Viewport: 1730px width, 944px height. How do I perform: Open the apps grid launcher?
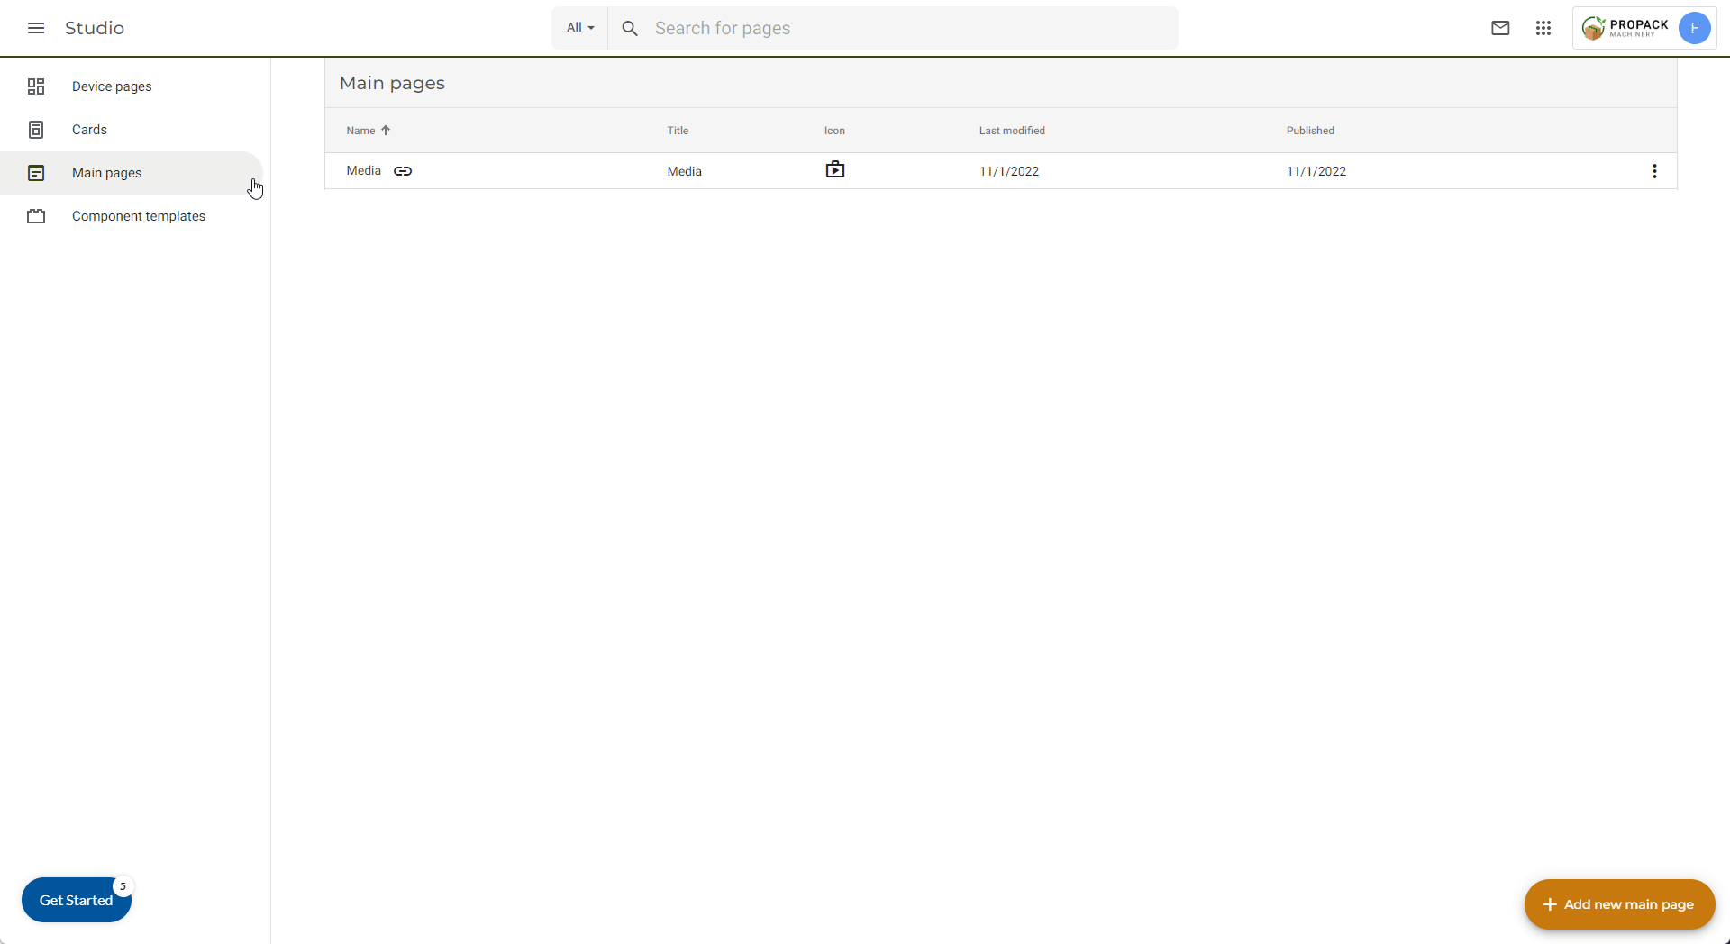pos(1543,28)
